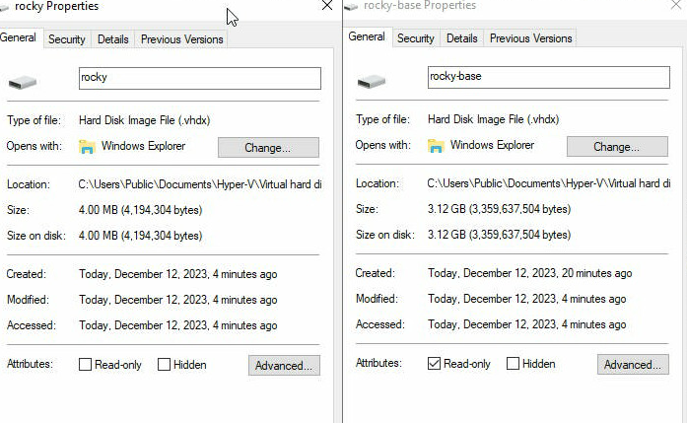Click the large disk icon beside rocky-base name field
This screenshot has width=687, height=423.
(372, 81)
